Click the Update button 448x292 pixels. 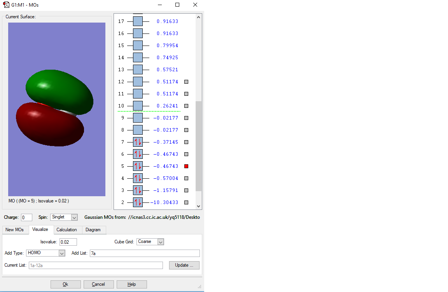click(x=184, y=265)
